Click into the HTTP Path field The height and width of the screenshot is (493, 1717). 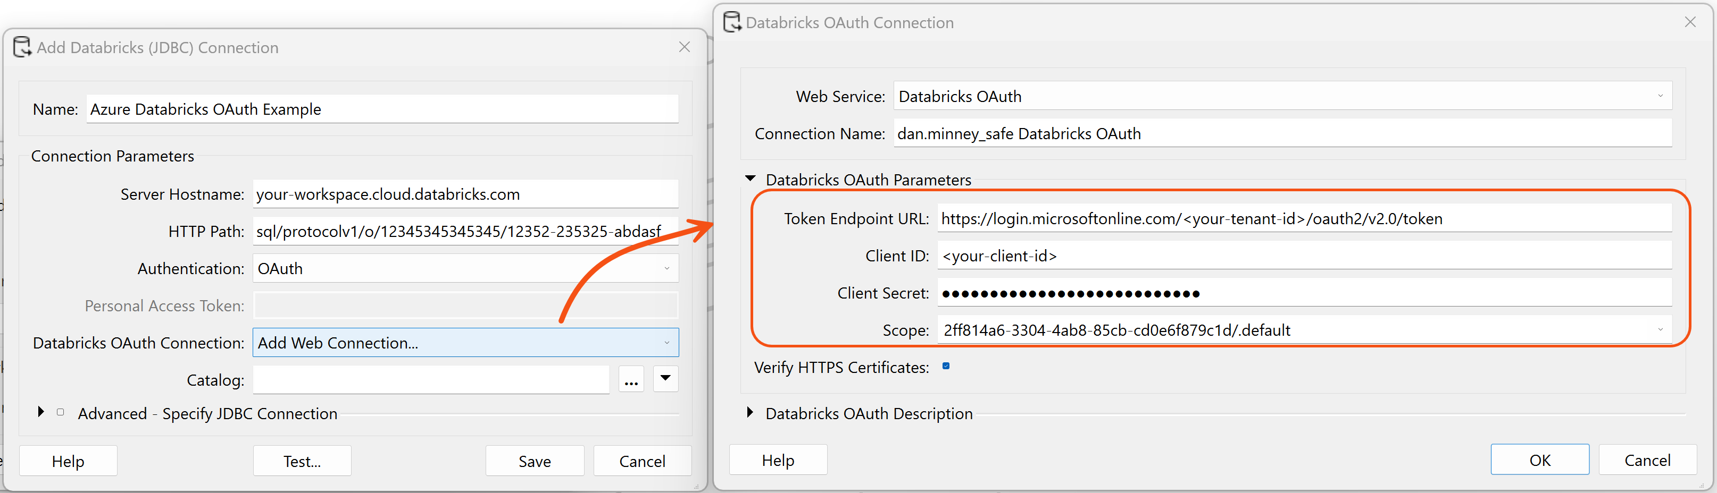[465, 232]
